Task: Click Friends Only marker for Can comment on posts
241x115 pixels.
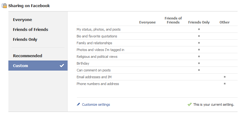Action: [199, 70]
